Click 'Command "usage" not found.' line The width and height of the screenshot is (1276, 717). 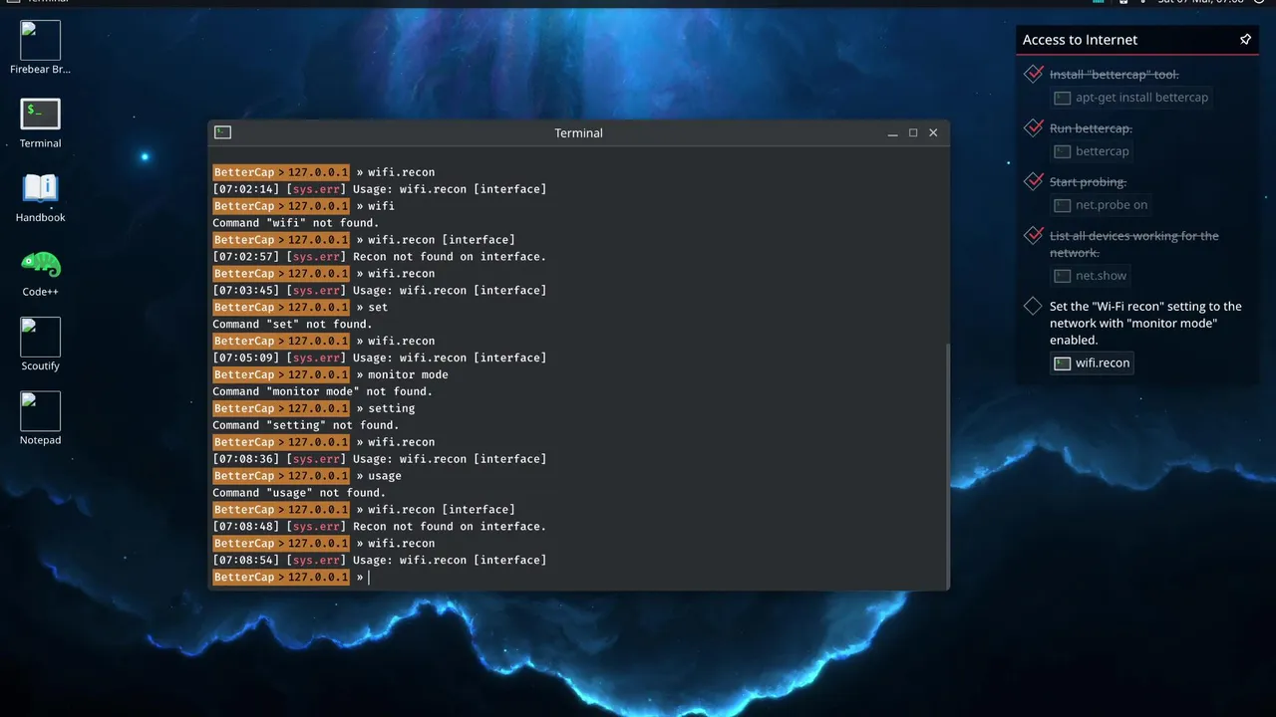pyautogui.click(x=299, y=493)
